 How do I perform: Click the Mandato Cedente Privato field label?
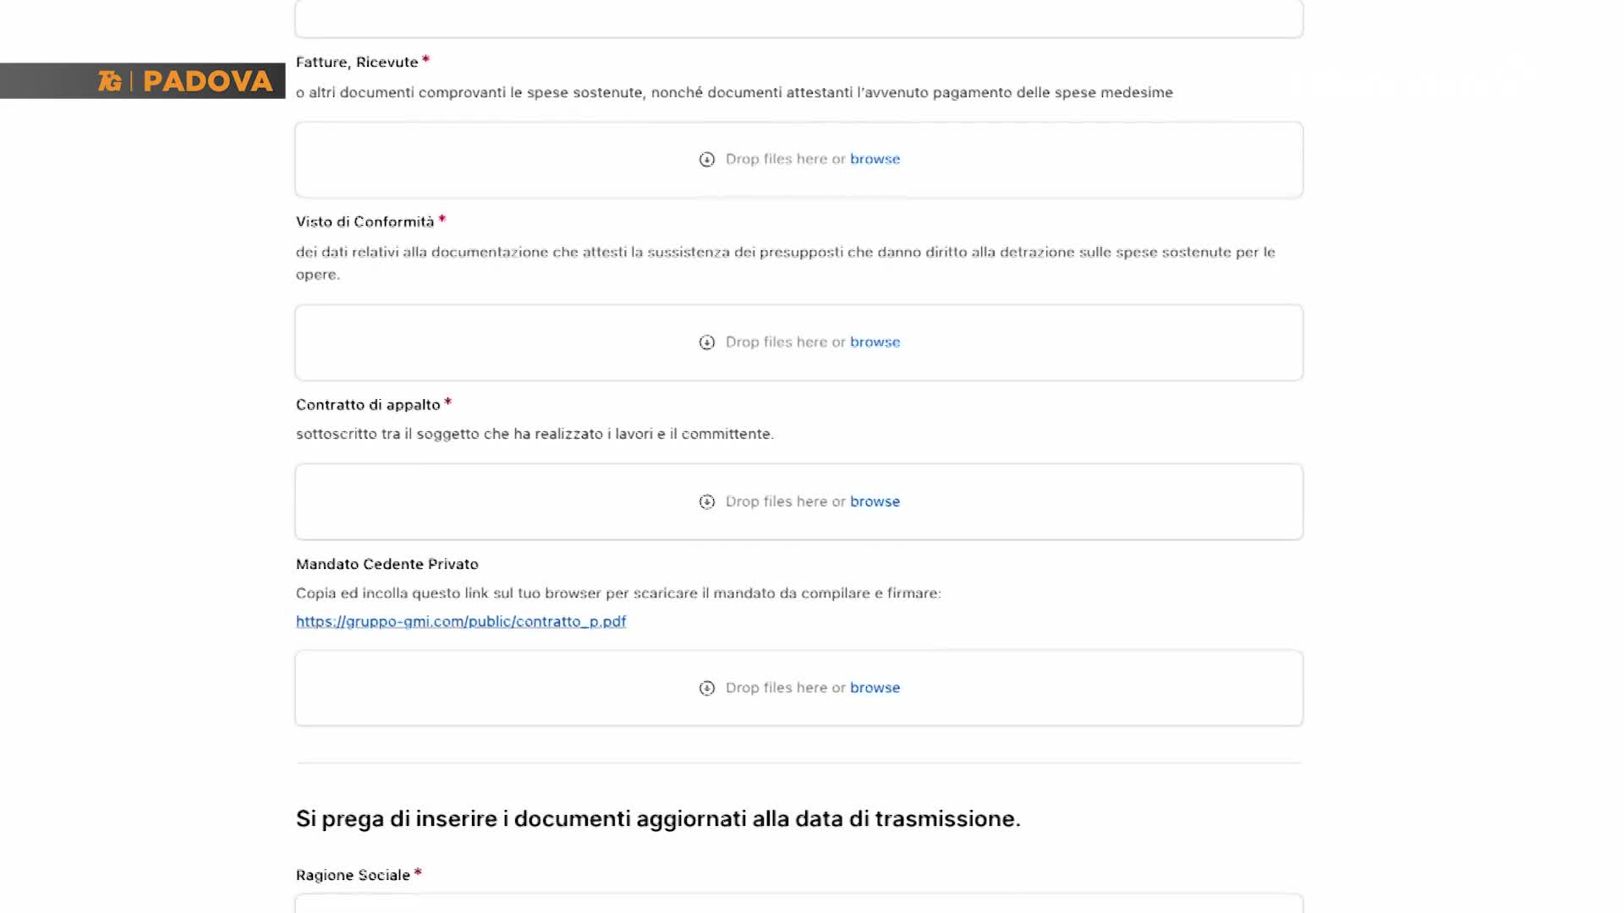coord(387,564)
